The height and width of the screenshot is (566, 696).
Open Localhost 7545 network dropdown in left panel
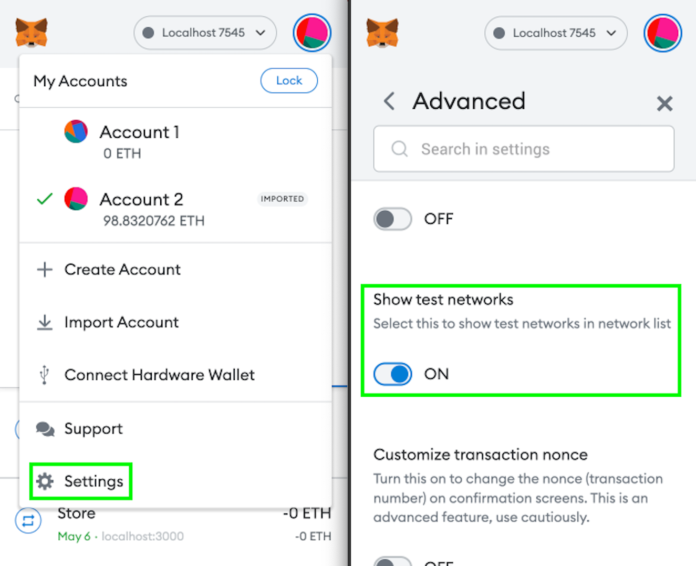point(205,33)
